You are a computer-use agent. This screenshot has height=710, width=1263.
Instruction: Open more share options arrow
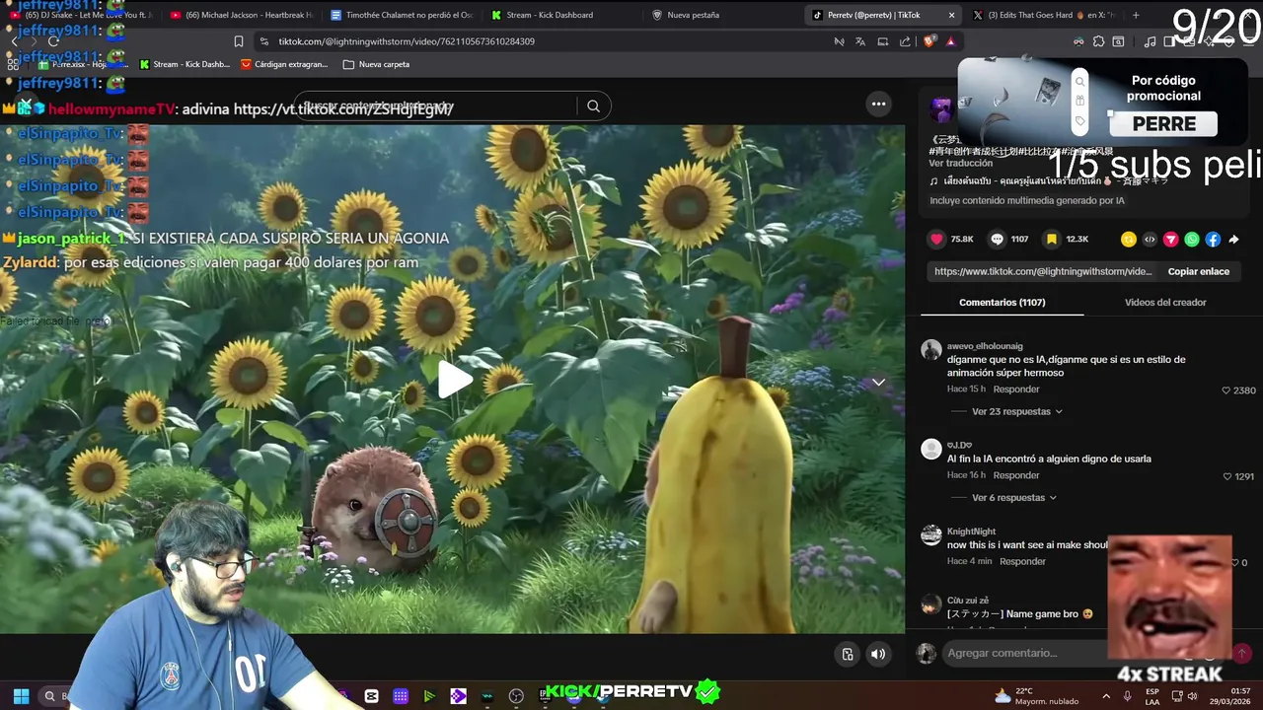(1233, 239)
